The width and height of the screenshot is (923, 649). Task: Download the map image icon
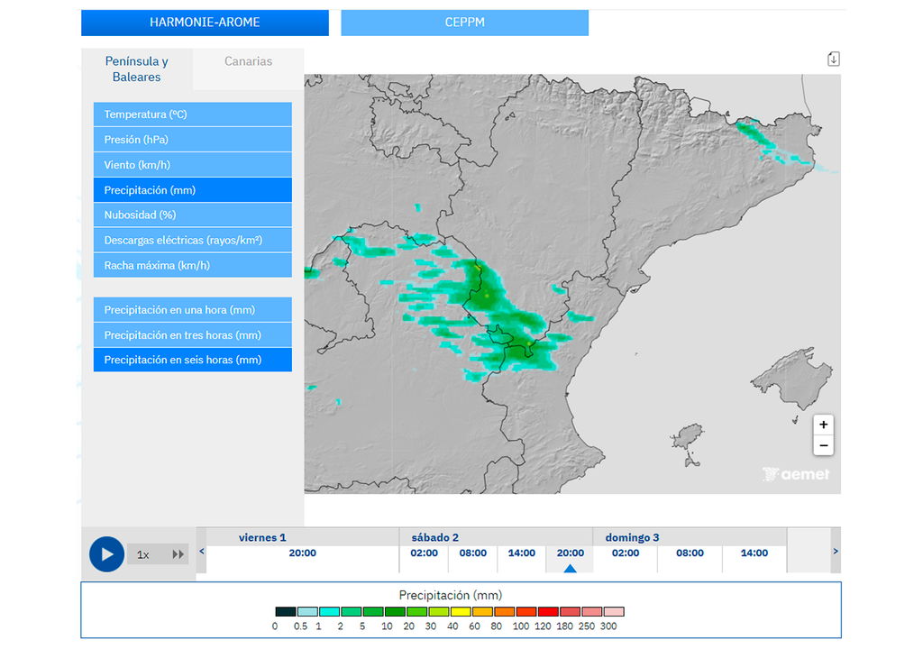tap(833, 59)
